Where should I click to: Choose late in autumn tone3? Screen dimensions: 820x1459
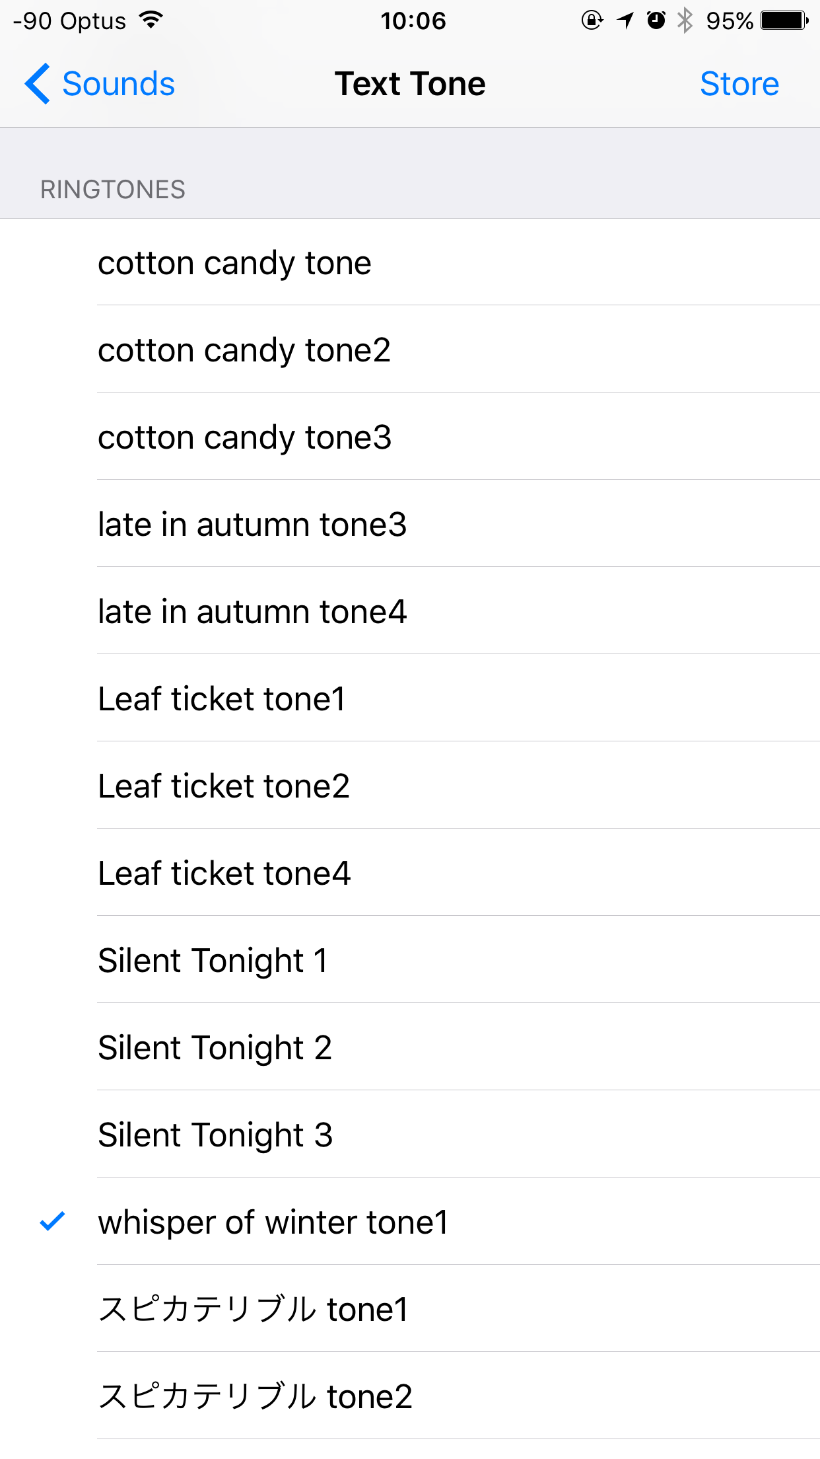tap(410, 523)
